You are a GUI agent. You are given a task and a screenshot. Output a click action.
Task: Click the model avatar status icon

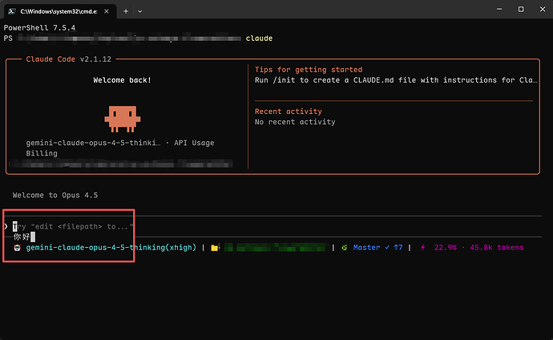tap(17, 248)
